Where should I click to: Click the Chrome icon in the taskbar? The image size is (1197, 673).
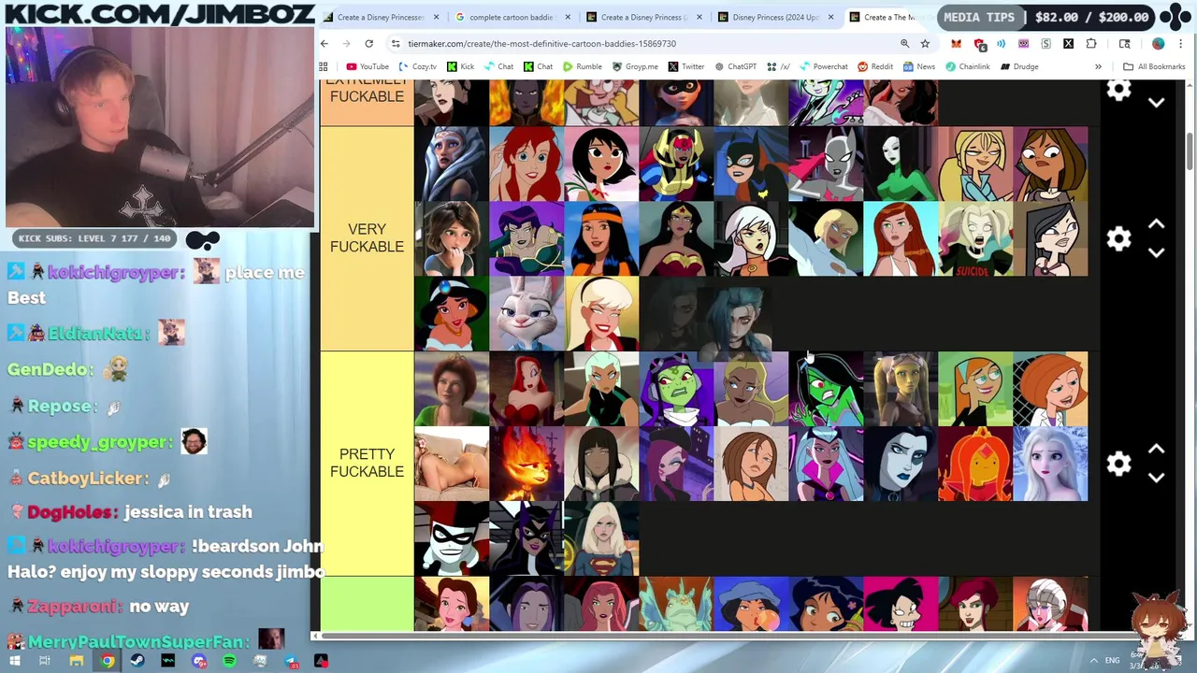click(108, 661)
